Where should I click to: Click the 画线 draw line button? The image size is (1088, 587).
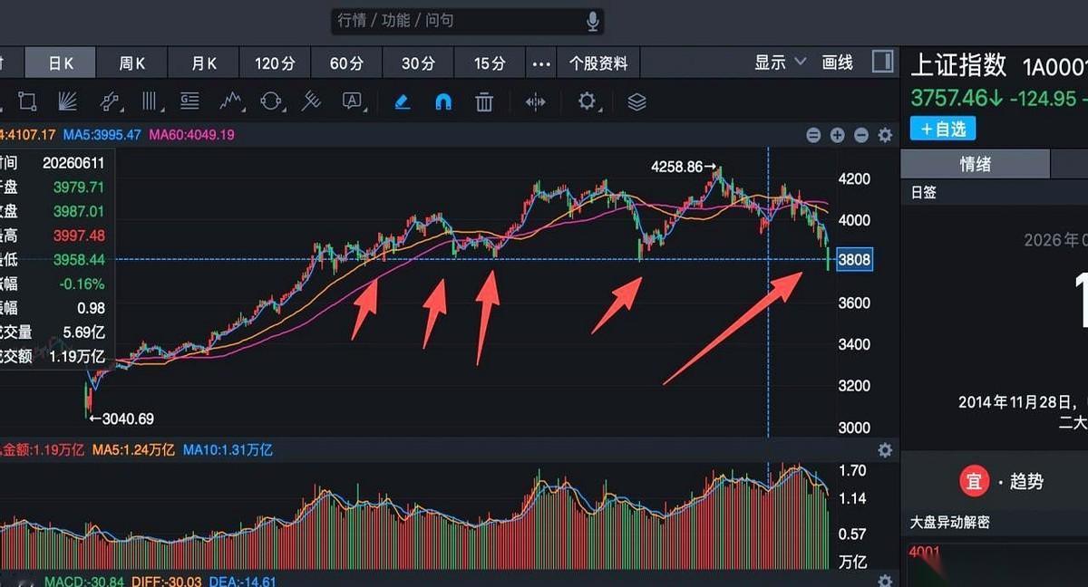pyautogui.click(x=837, y=63)
